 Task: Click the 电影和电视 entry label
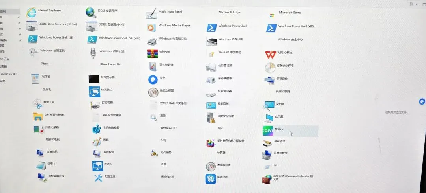tap(52, 140)
